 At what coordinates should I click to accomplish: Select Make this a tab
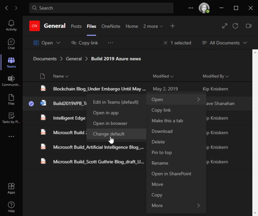[176, 120]
